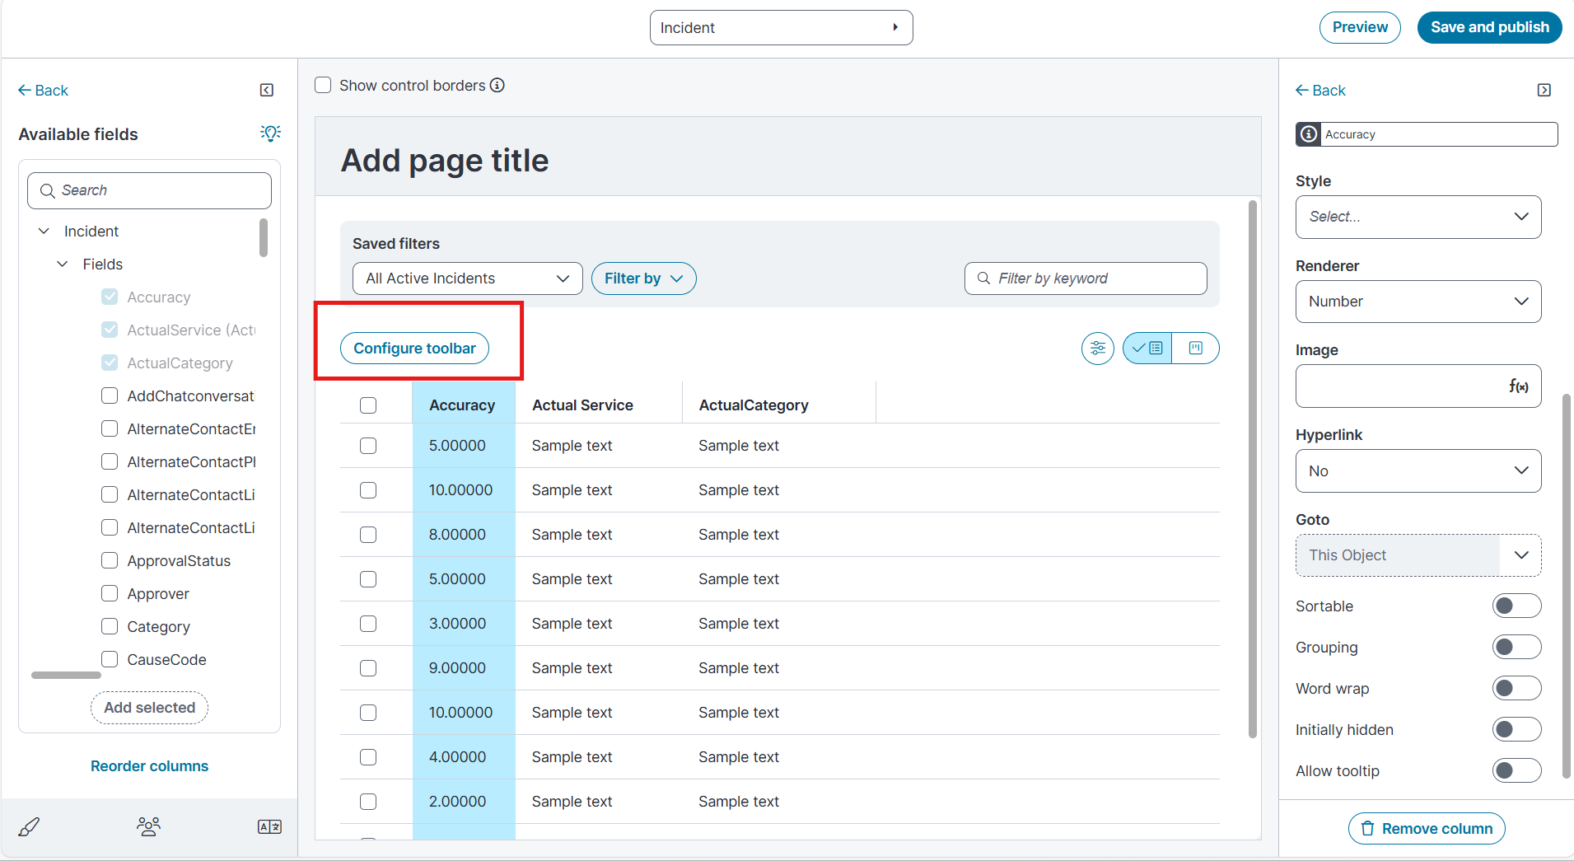This screenshot has height=861, width=1574.
Task: Open the table settings sliders icon
Action: [1098, 349]
